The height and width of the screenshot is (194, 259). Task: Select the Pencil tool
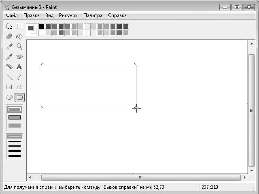coord(9,57)
